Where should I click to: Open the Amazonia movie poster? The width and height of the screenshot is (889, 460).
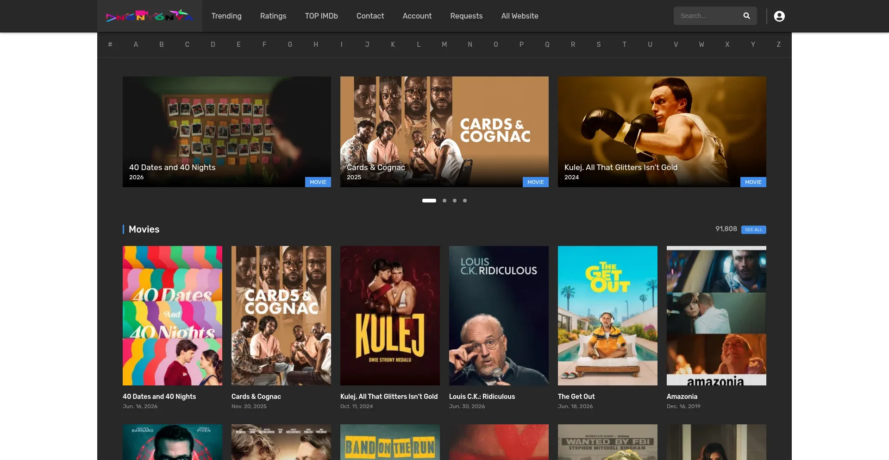click(716, 315)
